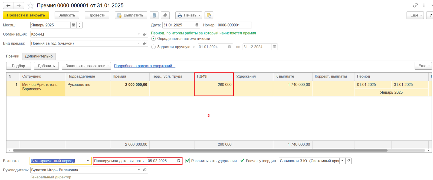Viewport: 433px width, 180px height.
Task: Expand the Вид премии dropdown
Action: (139, 43)
